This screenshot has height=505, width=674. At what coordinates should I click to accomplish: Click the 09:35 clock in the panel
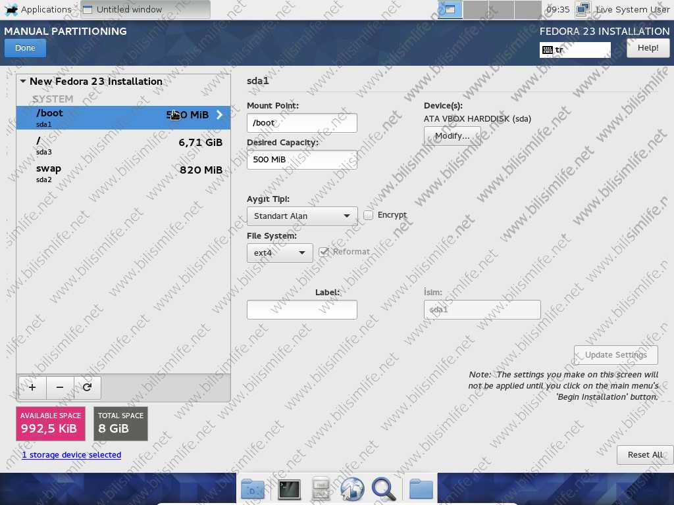[x=558, y=9]
